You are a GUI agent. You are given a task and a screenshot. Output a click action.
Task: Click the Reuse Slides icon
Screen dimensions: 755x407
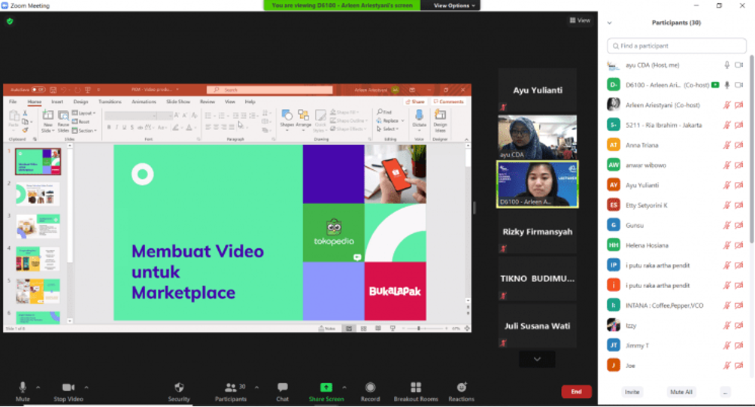coord(63,115)
